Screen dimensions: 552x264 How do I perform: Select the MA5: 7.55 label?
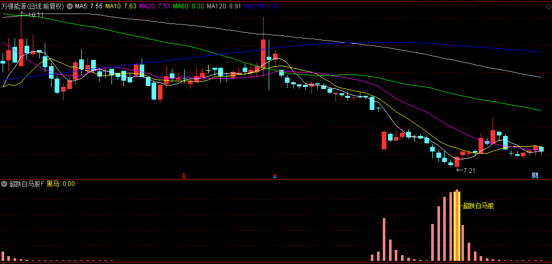[89, 6]
